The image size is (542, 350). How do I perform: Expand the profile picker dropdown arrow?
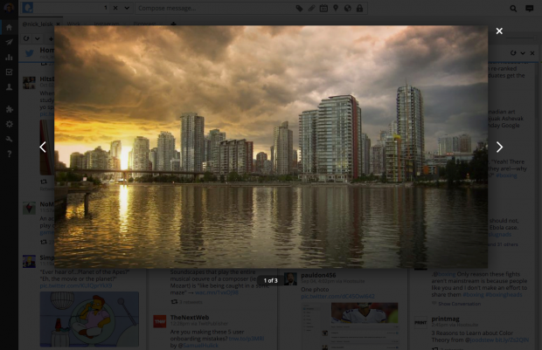[x=127, y=8]
